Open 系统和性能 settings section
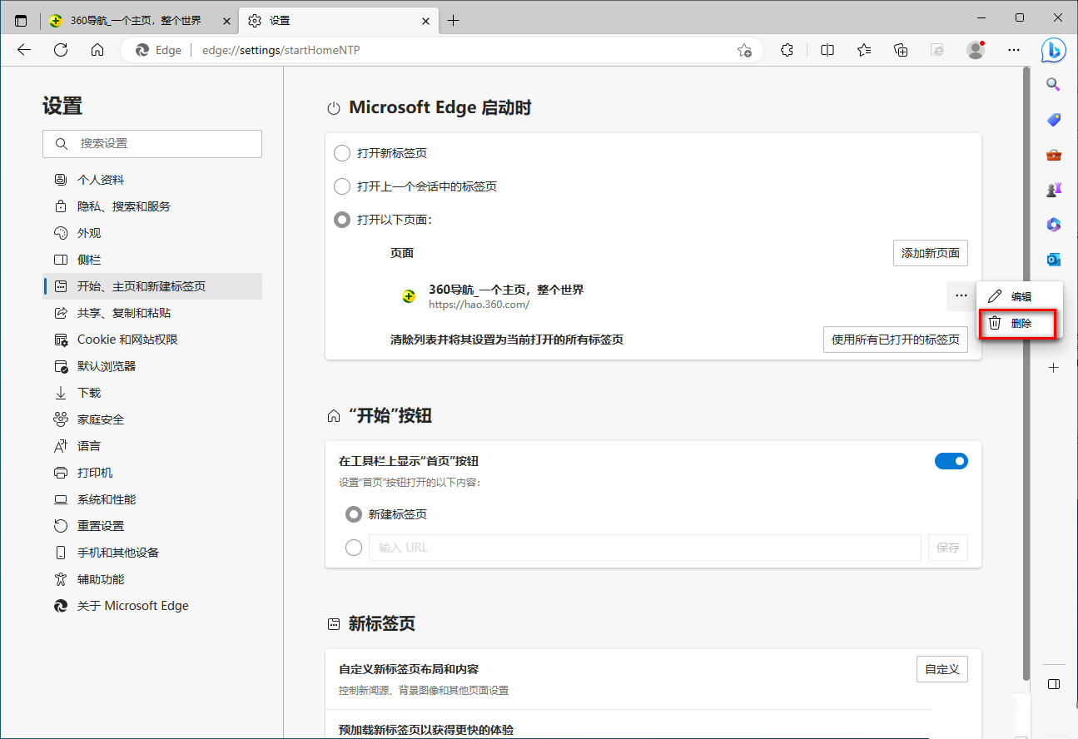 (152, 499)
